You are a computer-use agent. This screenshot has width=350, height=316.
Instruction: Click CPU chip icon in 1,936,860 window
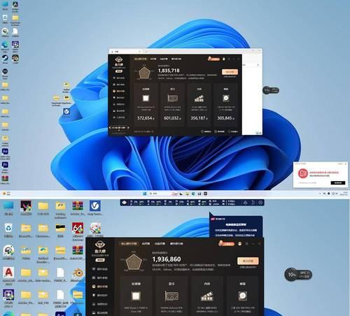(x=136, y=296)
